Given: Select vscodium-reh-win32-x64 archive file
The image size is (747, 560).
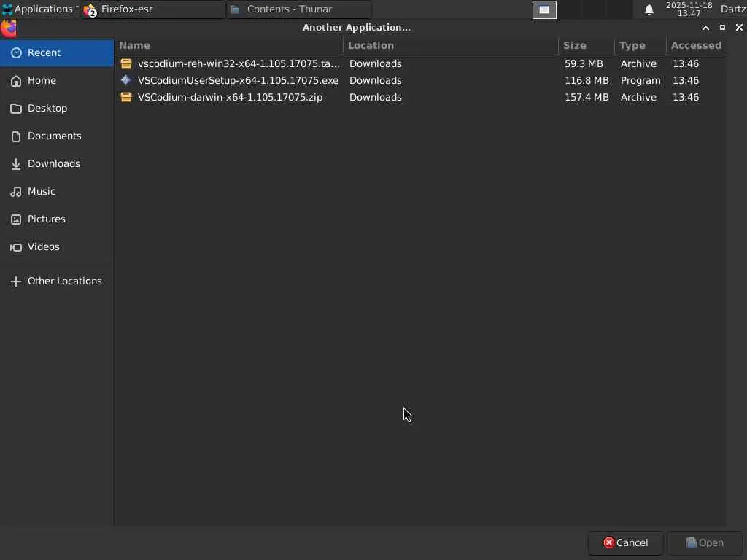Looking at the screenshot, I should (421, 64).
